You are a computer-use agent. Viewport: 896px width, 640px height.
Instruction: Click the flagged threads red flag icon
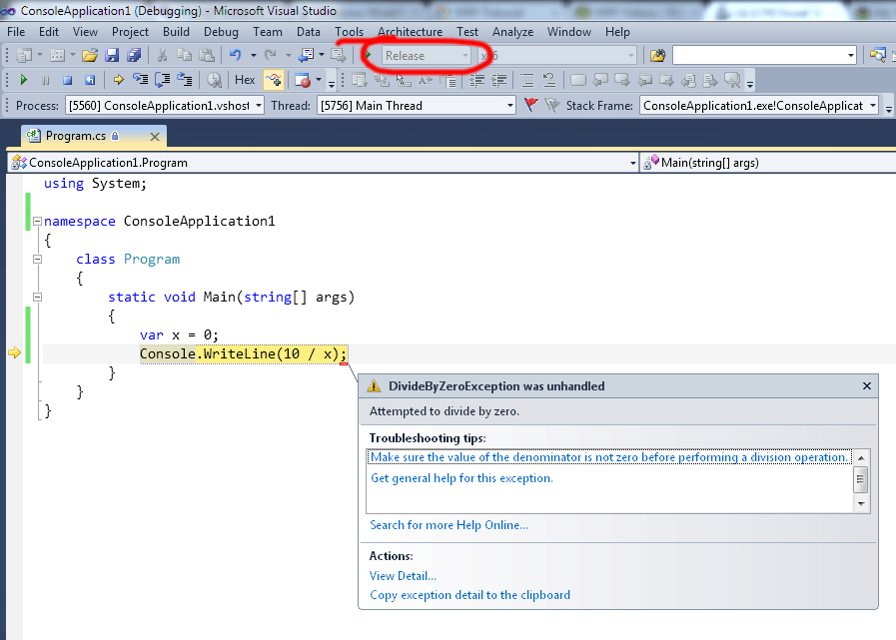pyautogui.click(x=530, y=105)
